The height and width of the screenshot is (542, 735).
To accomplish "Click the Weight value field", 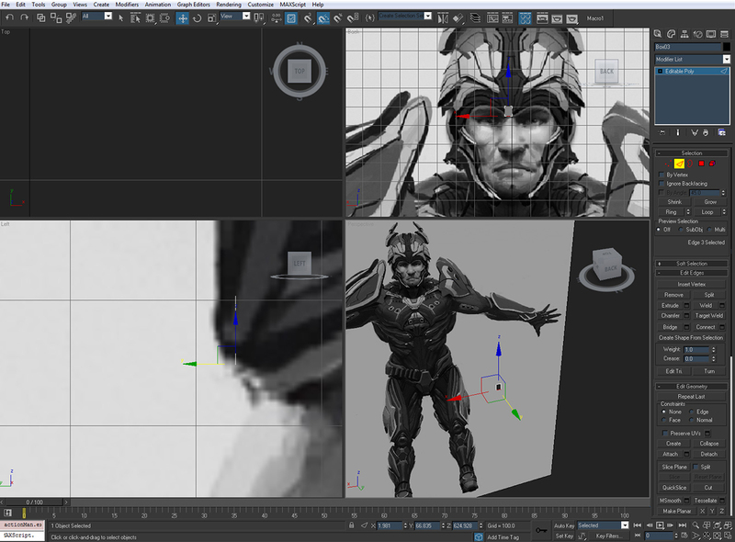I will (x=696, y=349).
